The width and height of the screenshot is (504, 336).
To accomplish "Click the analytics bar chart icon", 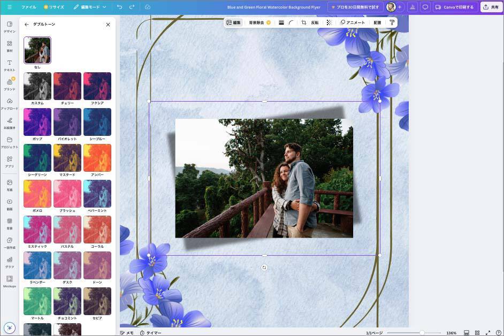I will 412,7.
